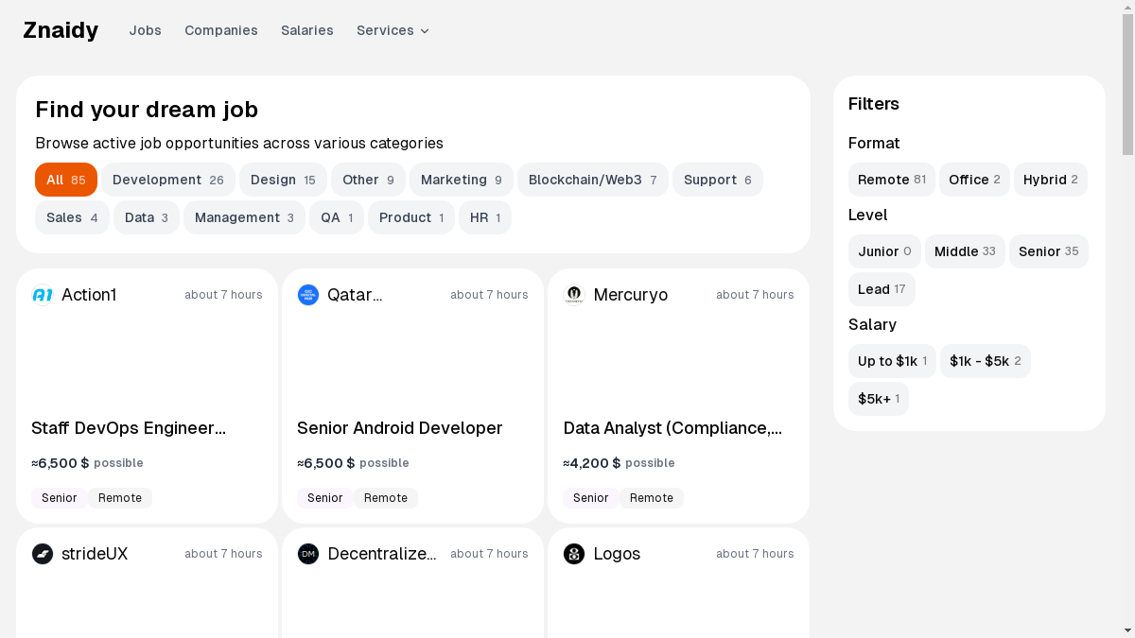Click the page vertical scrollbar

1127,85
